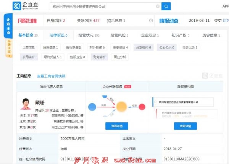Click the 股东信息 1 button
229x164 pixels.
click(50, 47)
